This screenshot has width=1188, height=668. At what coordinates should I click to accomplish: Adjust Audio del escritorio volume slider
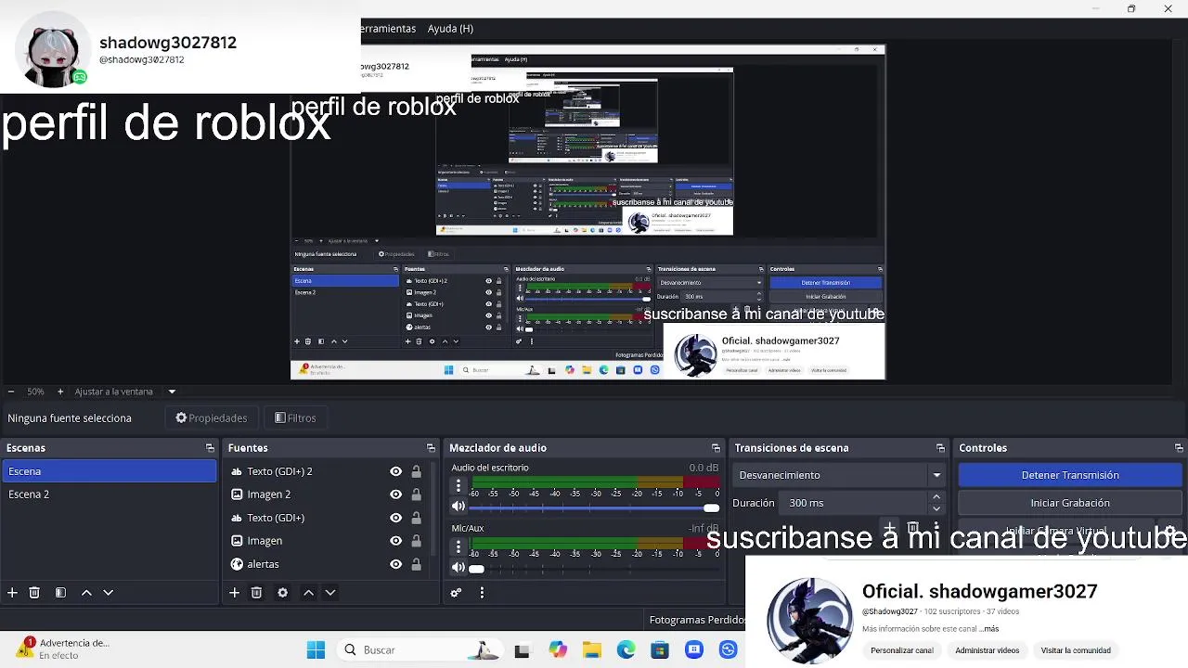pos(594,507)
